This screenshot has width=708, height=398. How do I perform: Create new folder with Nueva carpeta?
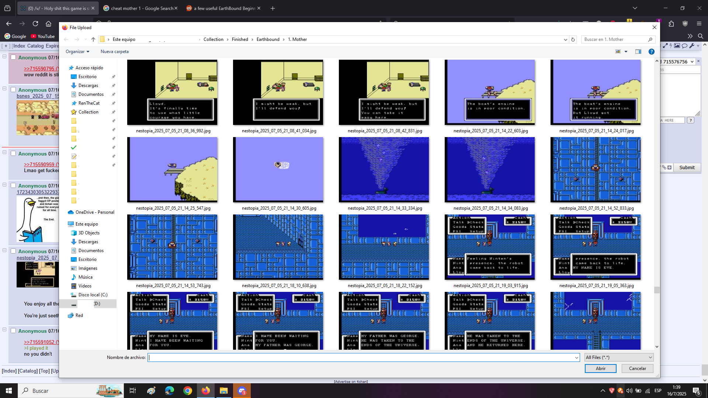pyautogui.click(x=115, y=52)
